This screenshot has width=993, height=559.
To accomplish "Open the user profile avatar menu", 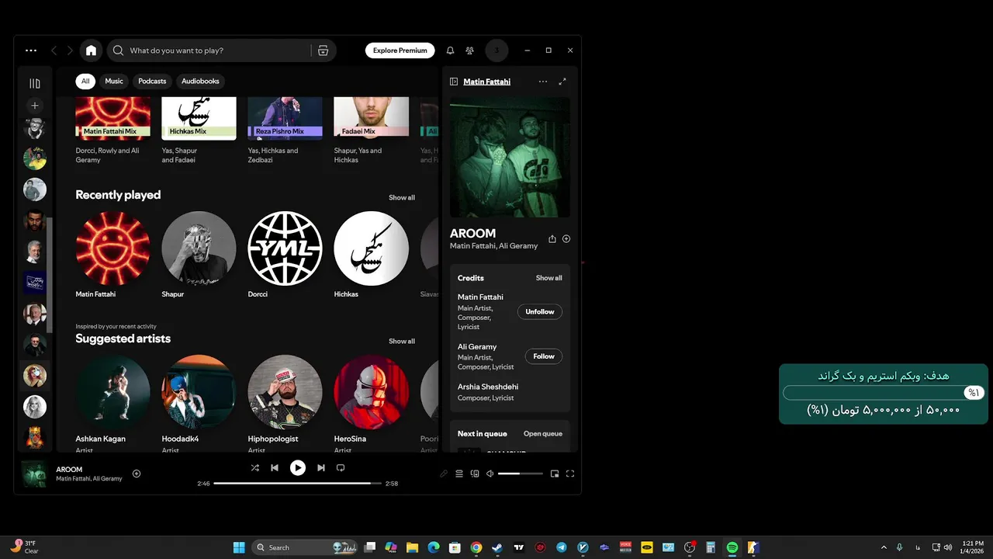I will 496,50.
